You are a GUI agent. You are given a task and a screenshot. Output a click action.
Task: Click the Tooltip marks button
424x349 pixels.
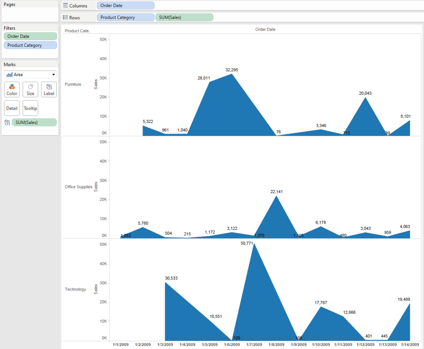tap(30, 108)
